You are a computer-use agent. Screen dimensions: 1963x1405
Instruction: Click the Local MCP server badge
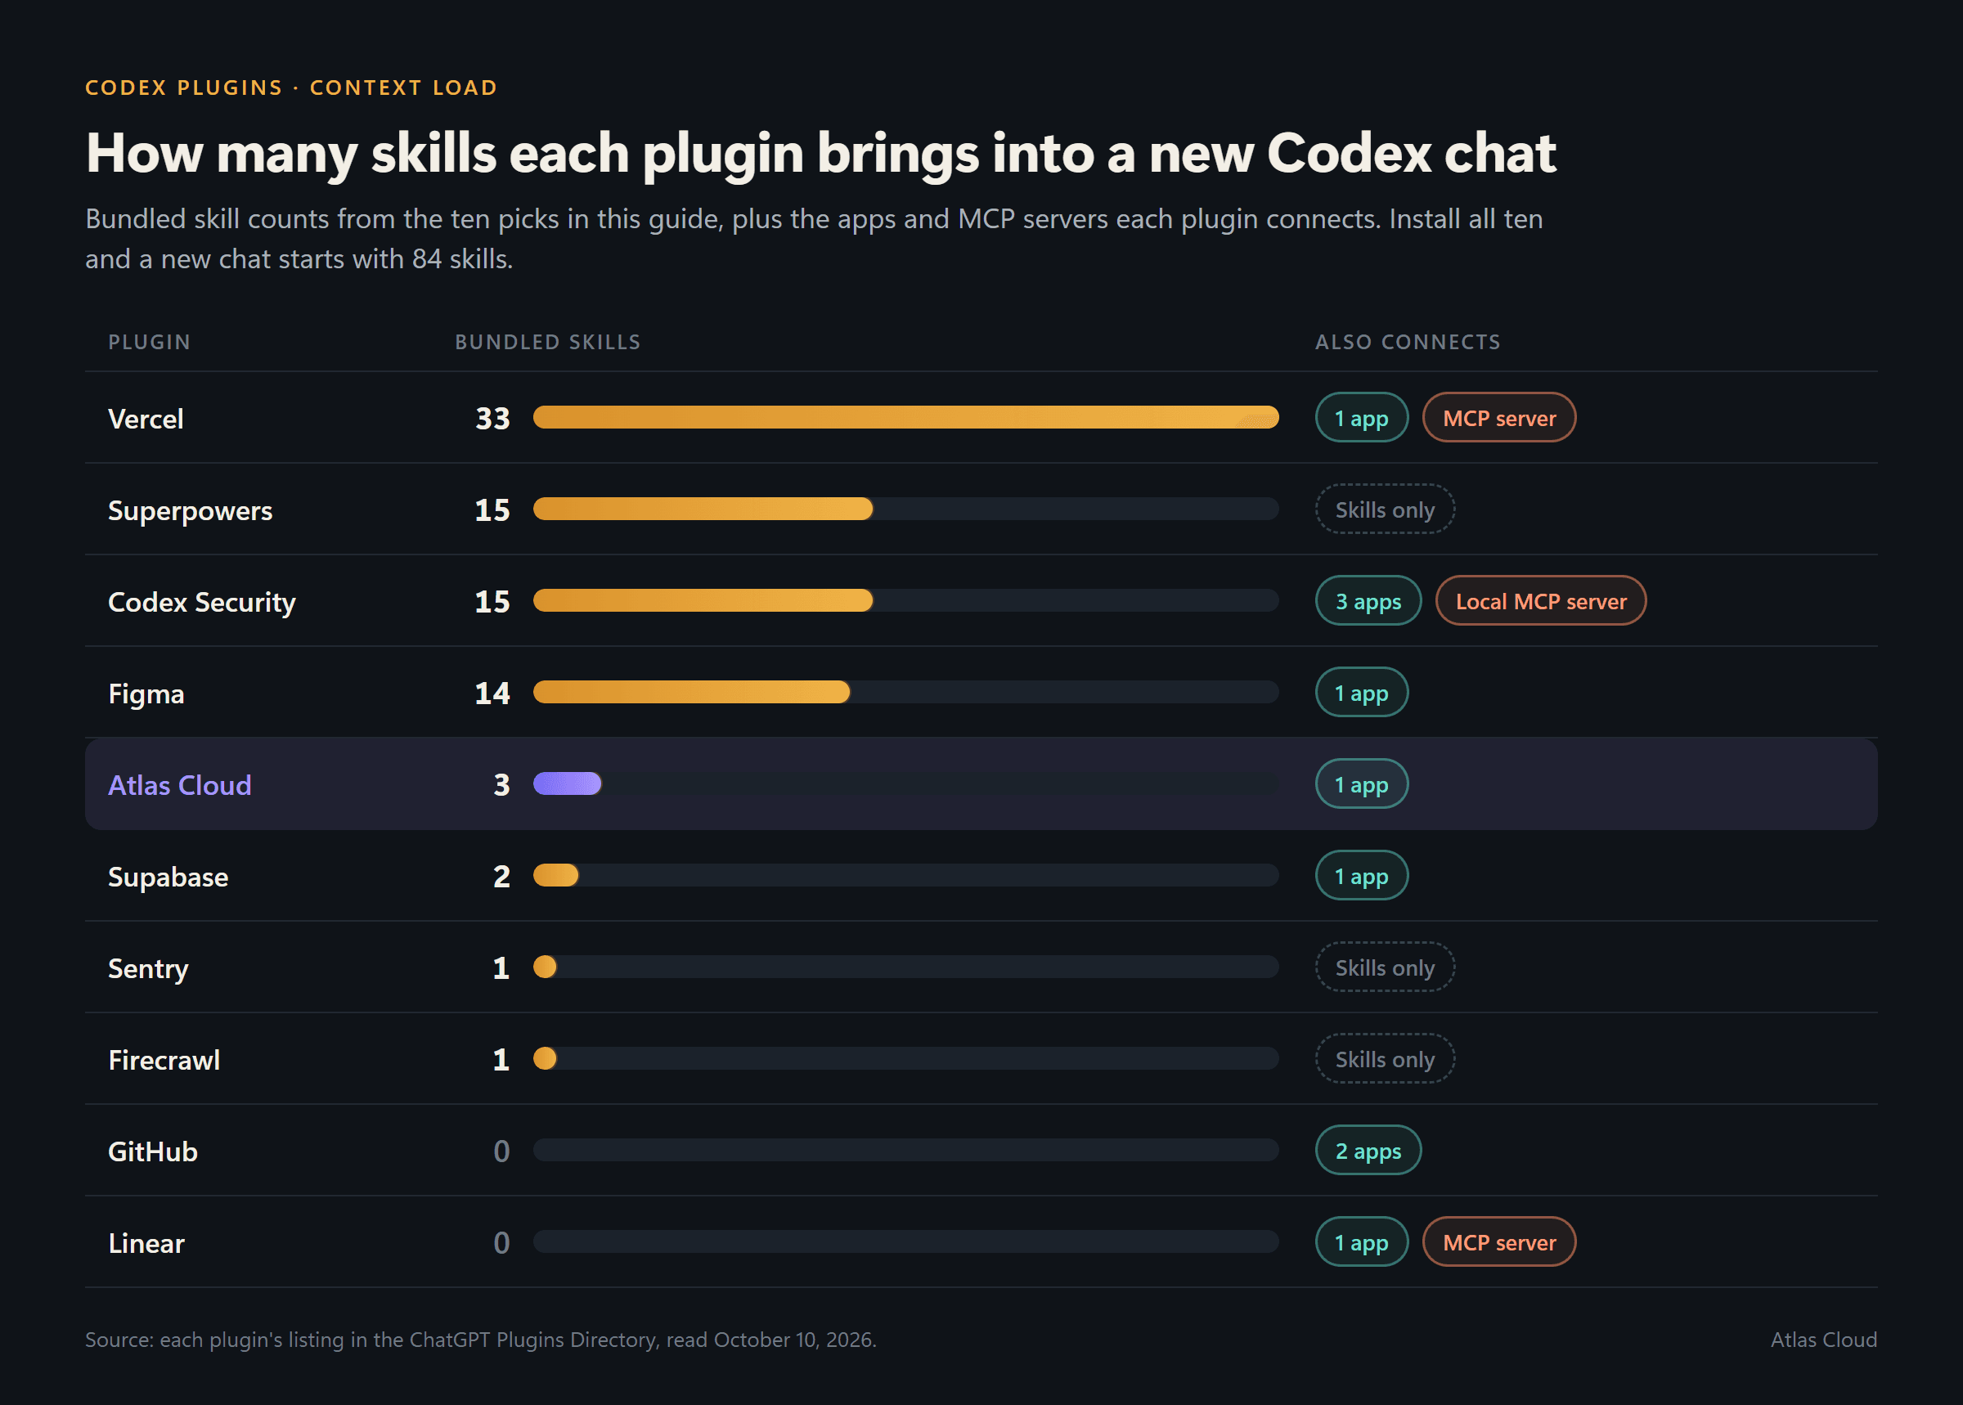(x=1541, y=601)
